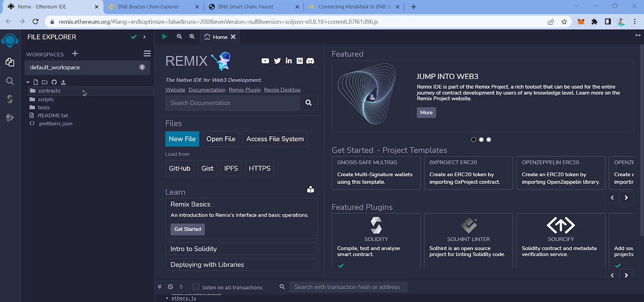Show next featured plugins with right arrow
Screen dimensions: 644x302
click(x=626, y=275)
